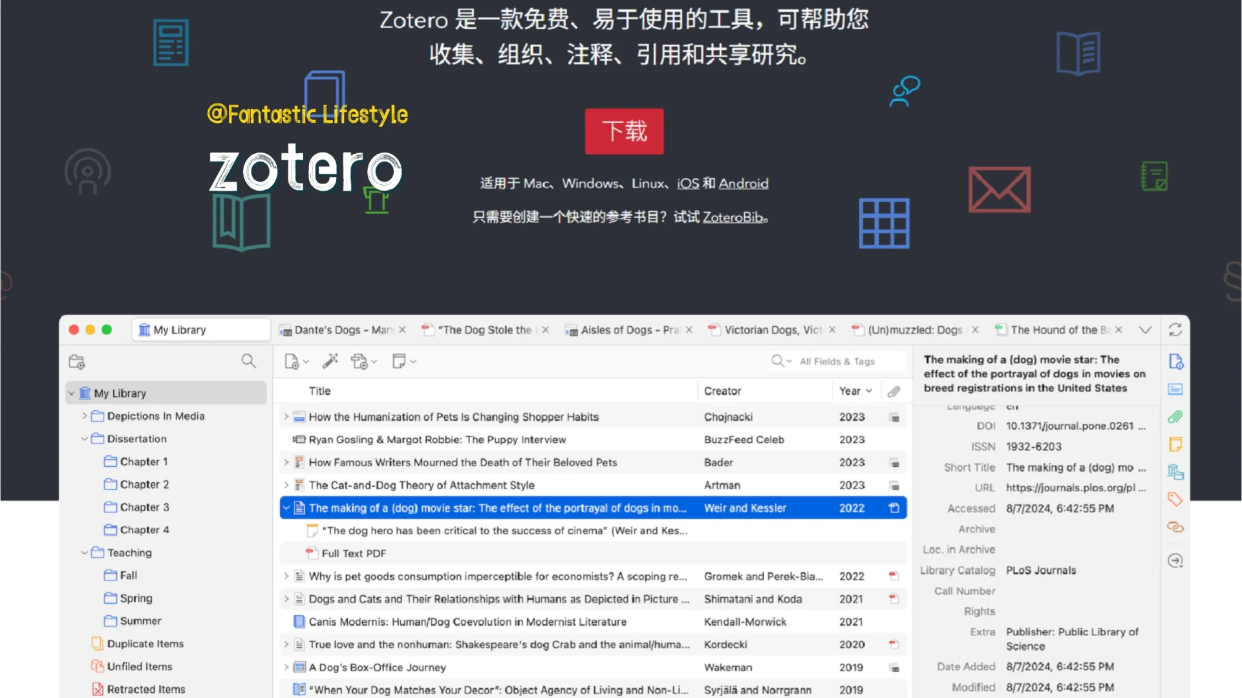Open the iOS download link

(688, 184)
